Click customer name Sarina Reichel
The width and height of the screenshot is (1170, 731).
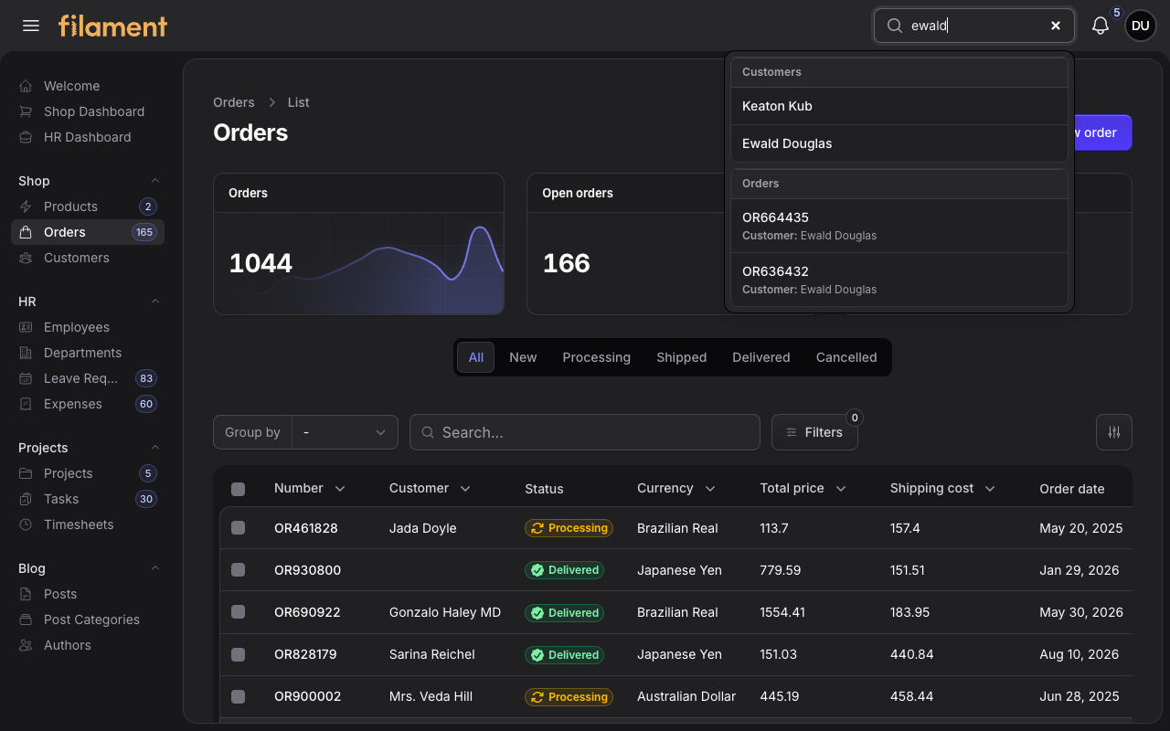[x=432, y=654]
